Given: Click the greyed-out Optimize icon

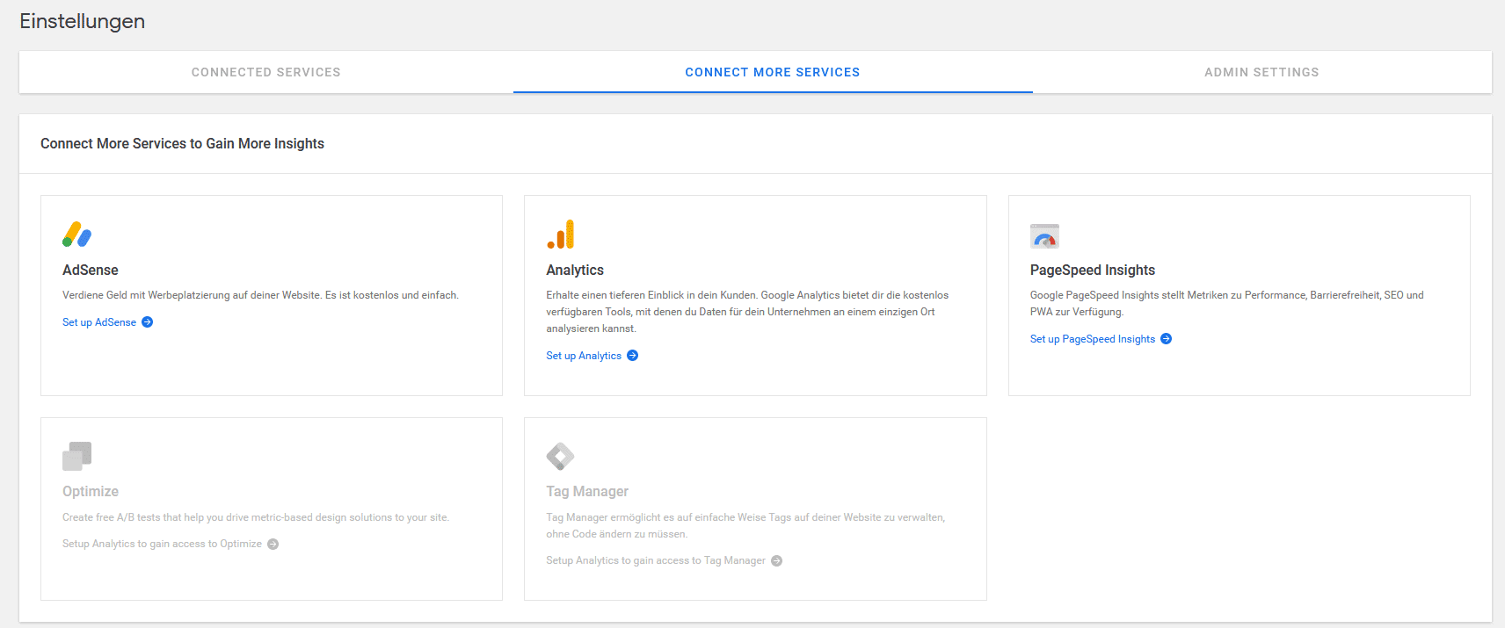Looking at the screenshot, I should tap(77, 456).
